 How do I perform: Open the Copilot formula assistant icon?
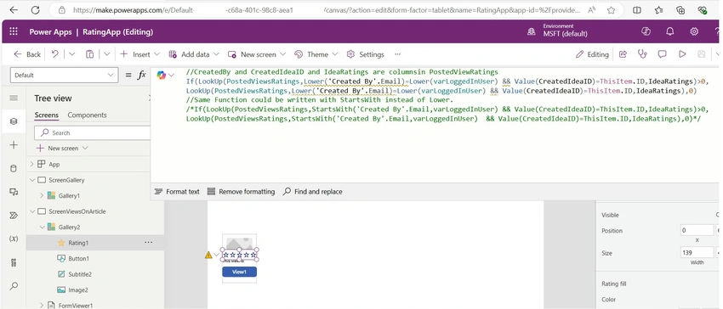(162, 75)
